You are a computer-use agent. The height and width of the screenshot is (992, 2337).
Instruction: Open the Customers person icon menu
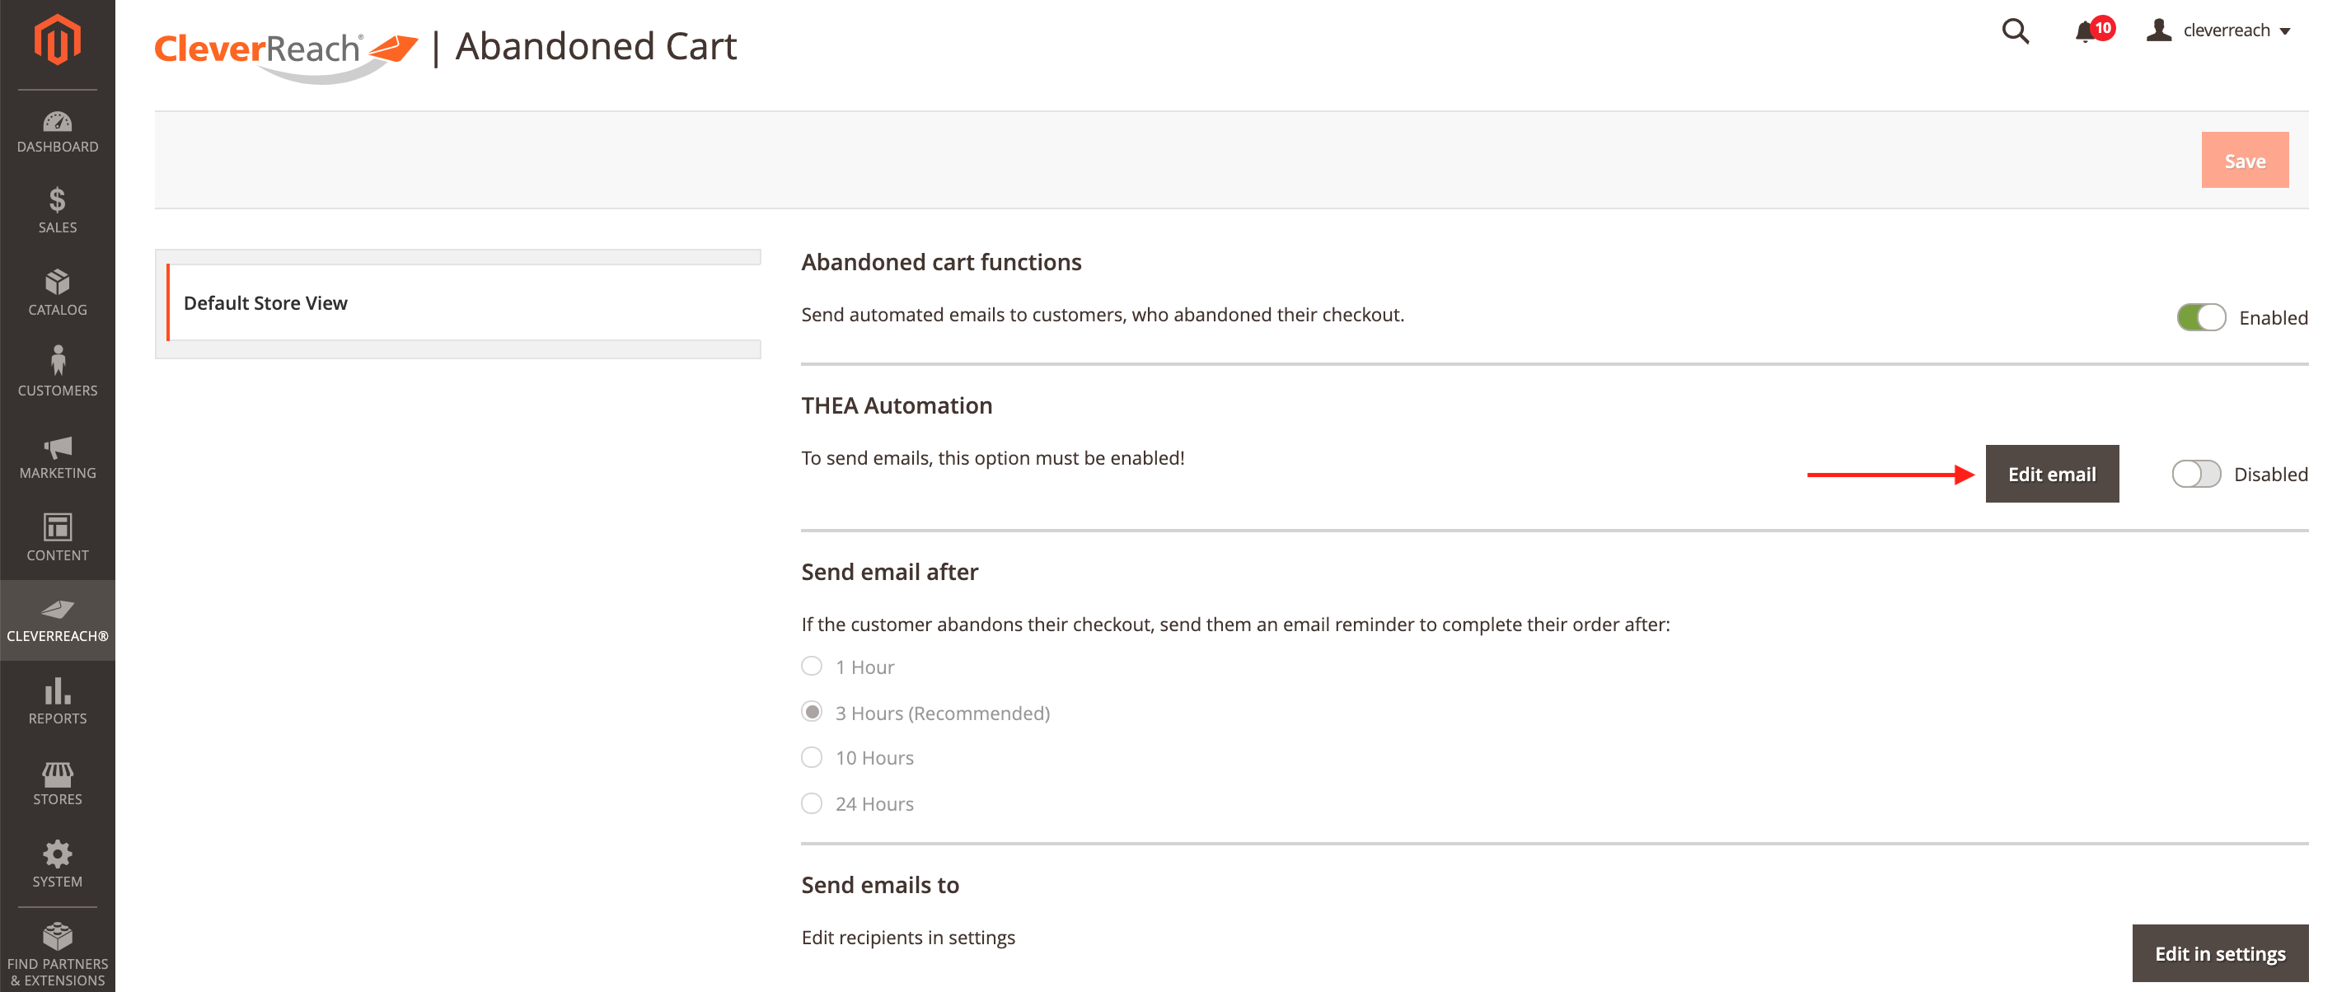[57, 372]
